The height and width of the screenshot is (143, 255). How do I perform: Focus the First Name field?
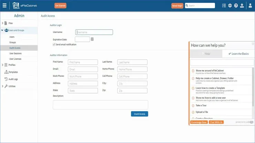point(83,62)
